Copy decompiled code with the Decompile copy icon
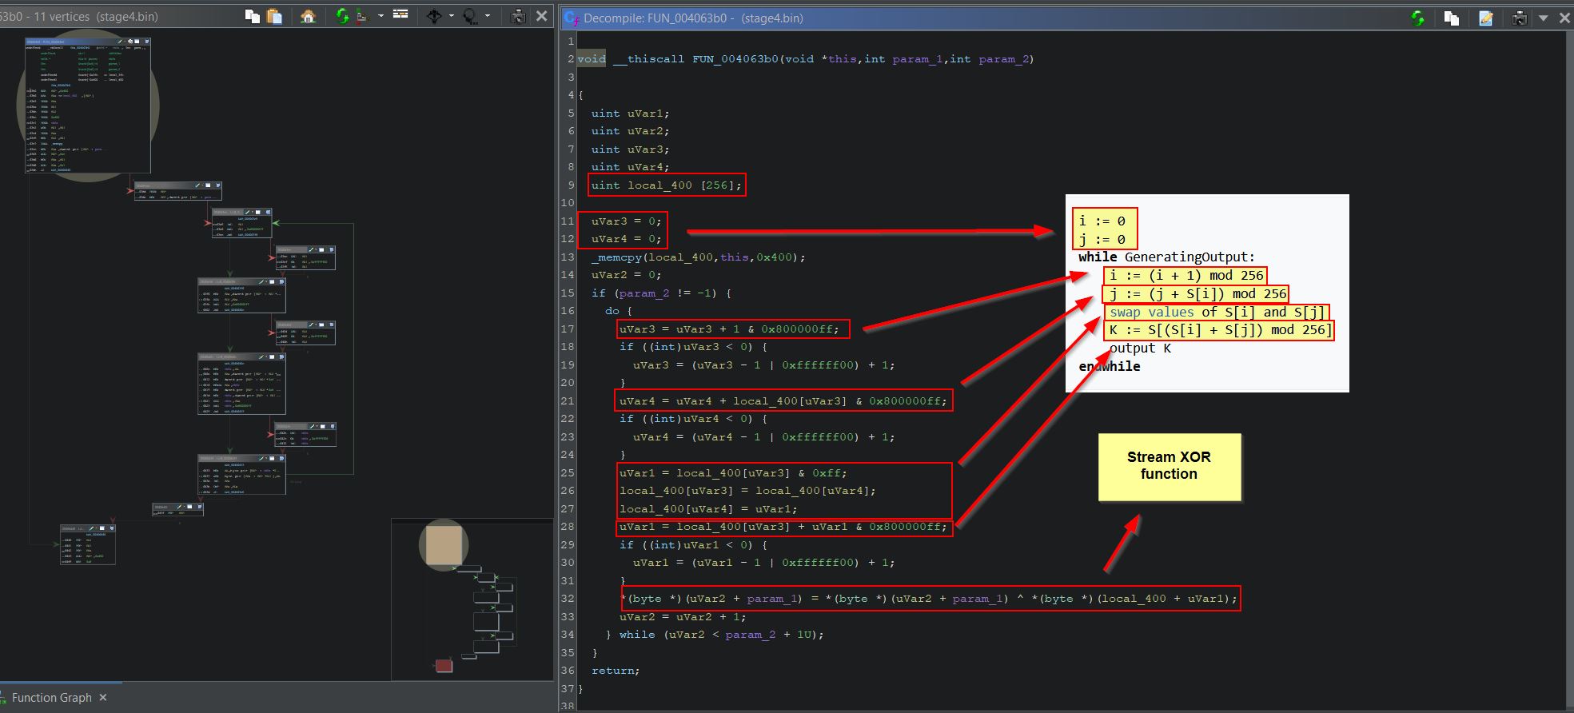Image resolution: width=1574 pixels, height=713 pixels. [1452, 18]
